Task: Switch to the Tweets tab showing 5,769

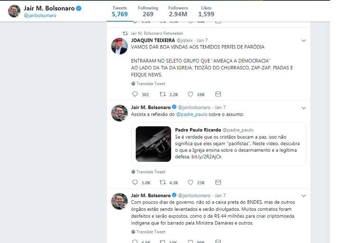Action: 120,11
